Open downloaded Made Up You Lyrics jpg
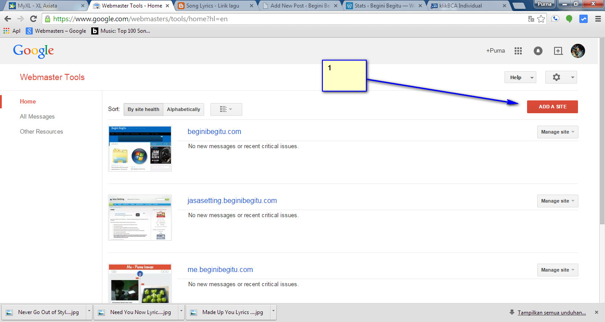Viewport: 605px width, 322px height. coord(228,312)
